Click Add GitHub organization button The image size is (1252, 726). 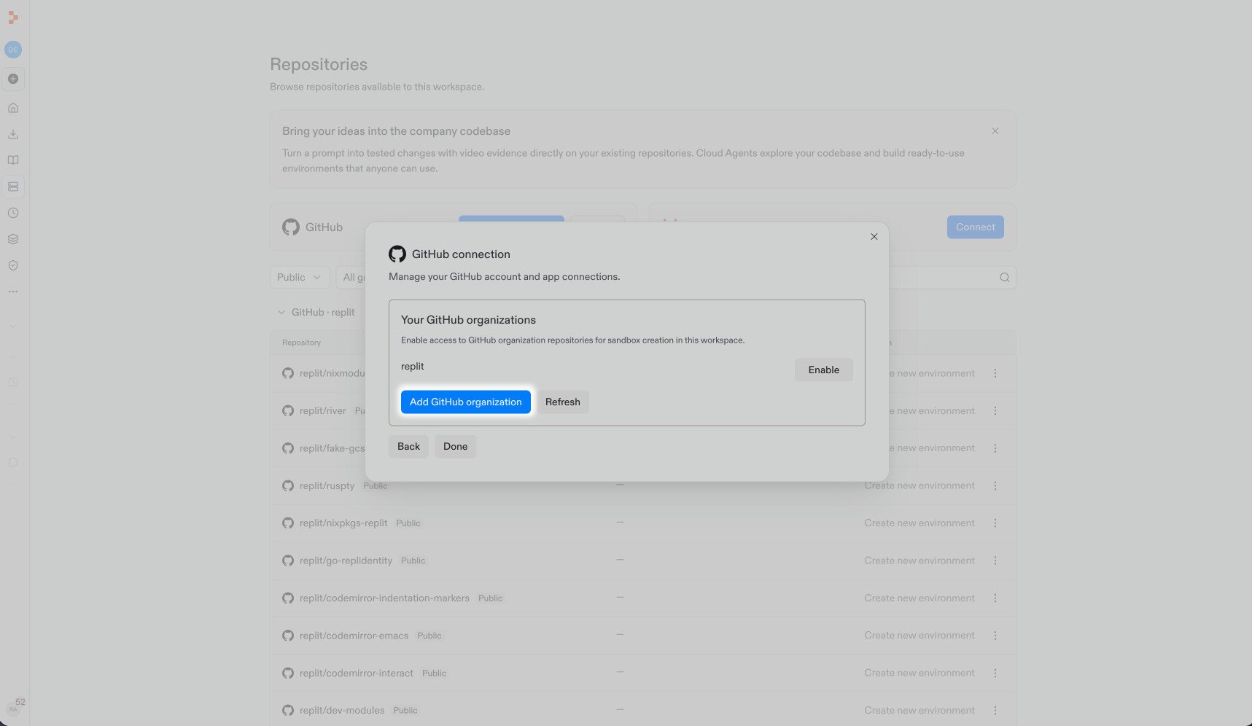pyautogui.click(x=465, y=402)
